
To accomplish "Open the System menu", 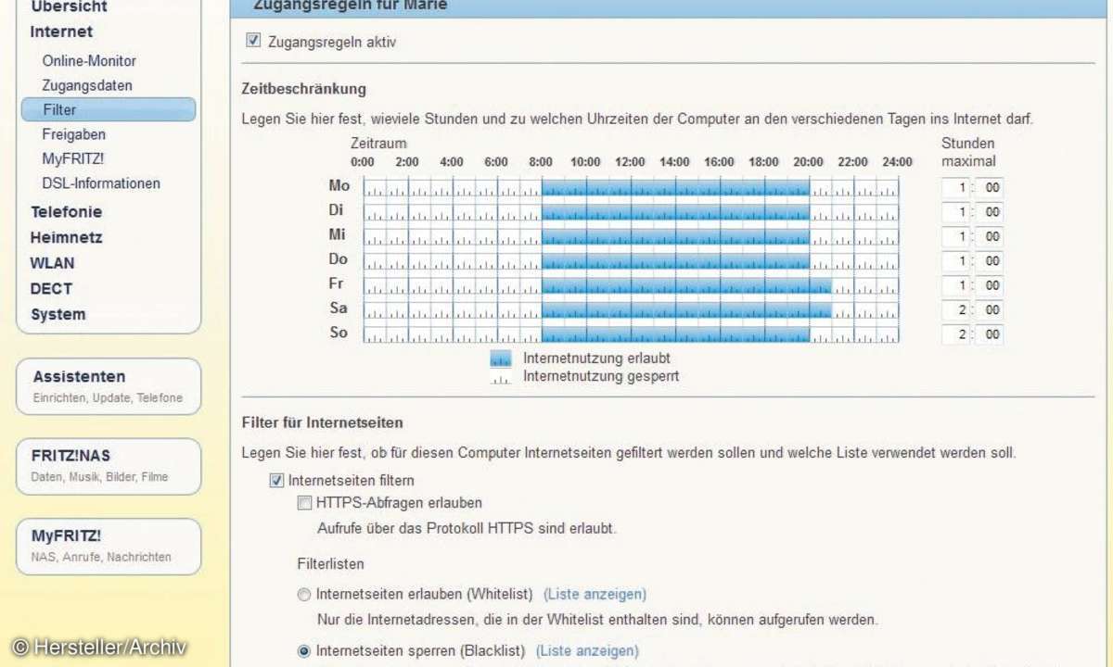I will click(58, 314).
